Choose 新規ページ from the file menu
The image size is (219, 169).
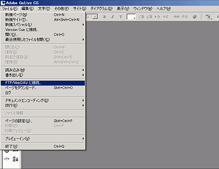(43, 15)
